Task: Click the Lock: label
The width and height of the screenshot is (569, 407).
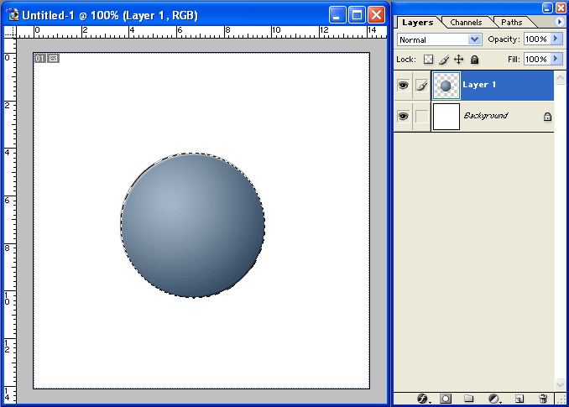Action: click(406, 59)
